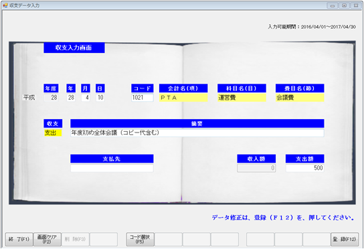Click the 年度 fiscal year field
Viewport: 364px width, 249px height.
51,98
